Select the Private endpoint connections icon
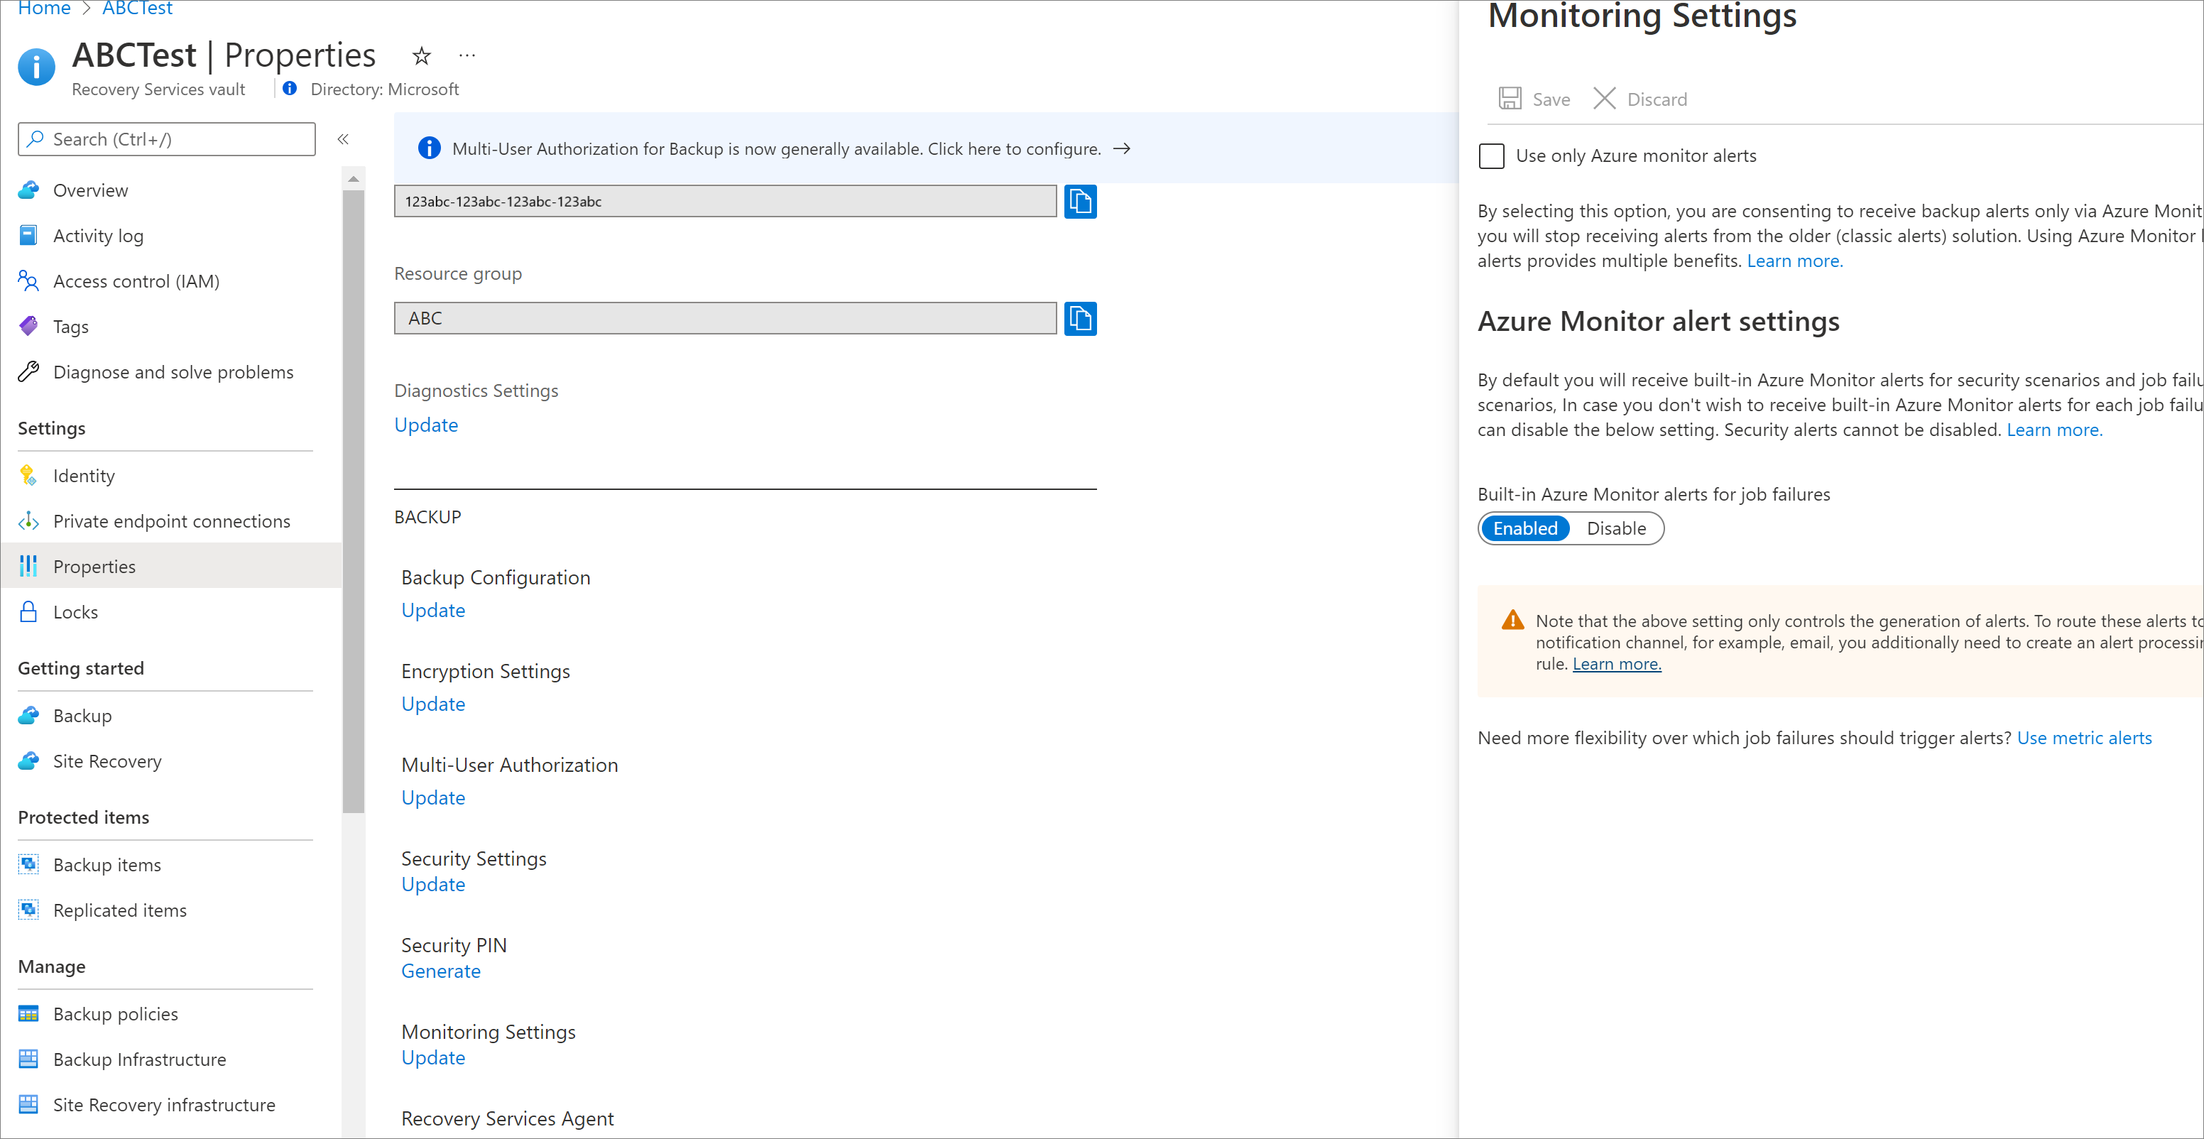2204x1139 pixels. [x=28, y=520]
